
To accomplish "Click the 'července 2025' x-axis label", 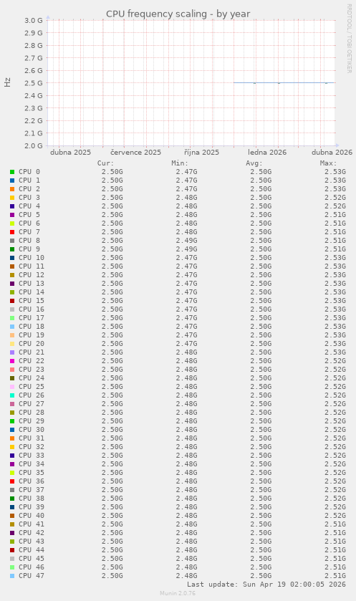I will point(135,152).
